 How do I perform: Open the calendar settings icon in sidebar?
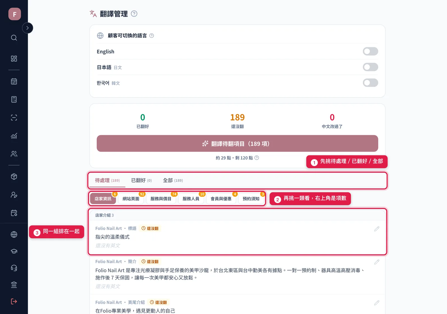[14, 213]
